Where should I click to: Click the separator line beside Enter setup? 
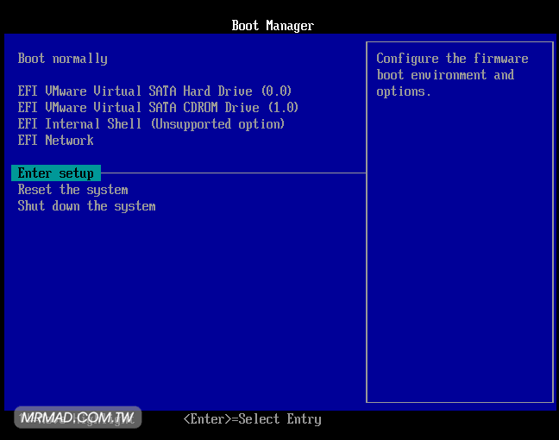(x=233, y=173)
